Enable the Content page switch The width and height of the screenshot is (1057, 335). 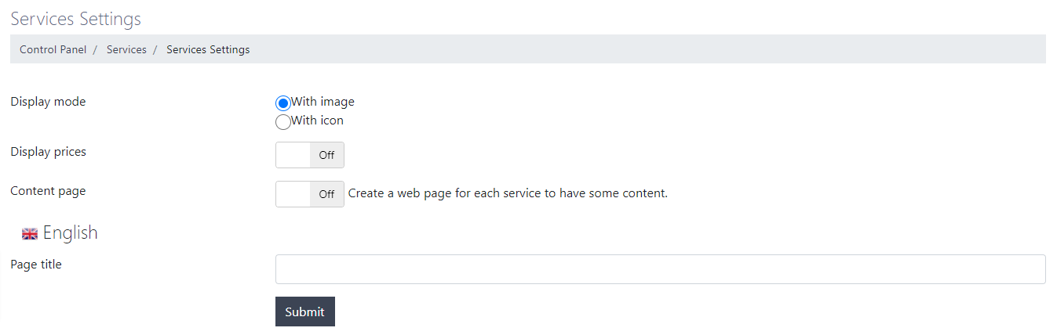(309, 194)
